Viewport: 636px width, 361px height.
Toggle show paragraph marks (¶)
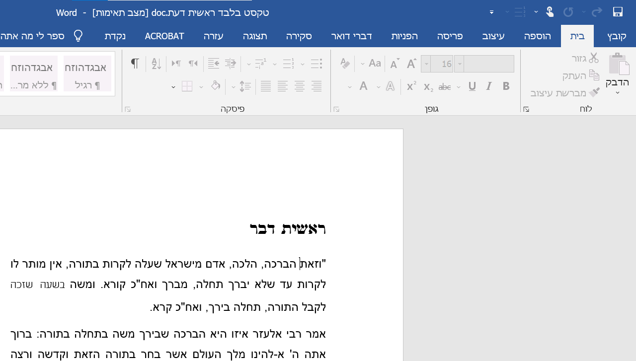135,64
